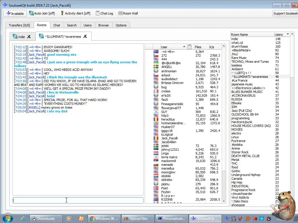Click the flag icon beside hotmetalandme...
298x223 pixels.
156,123
